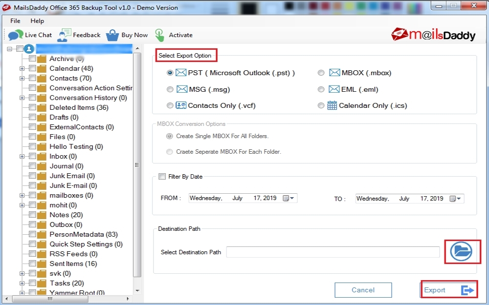489x305 pixels.
Task: Click the MBOX envelope icon
Action: click(x=334, y=73)
